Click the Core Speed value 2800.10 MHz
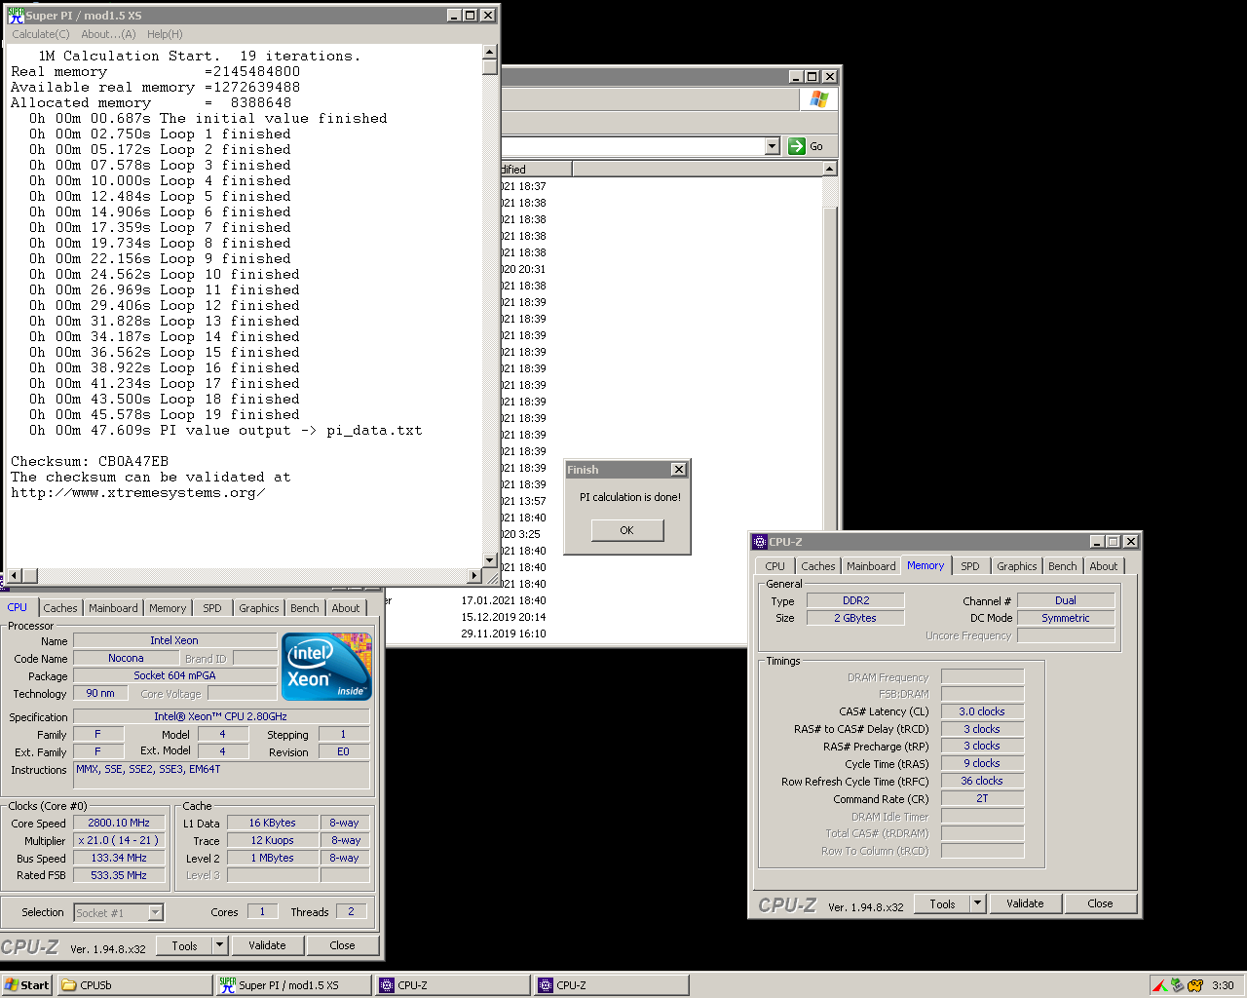Screen dimensions: 1247x998 [x=119, y=823]
